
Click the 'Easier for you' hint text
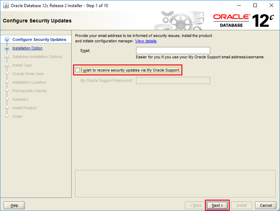coord(200,57)
